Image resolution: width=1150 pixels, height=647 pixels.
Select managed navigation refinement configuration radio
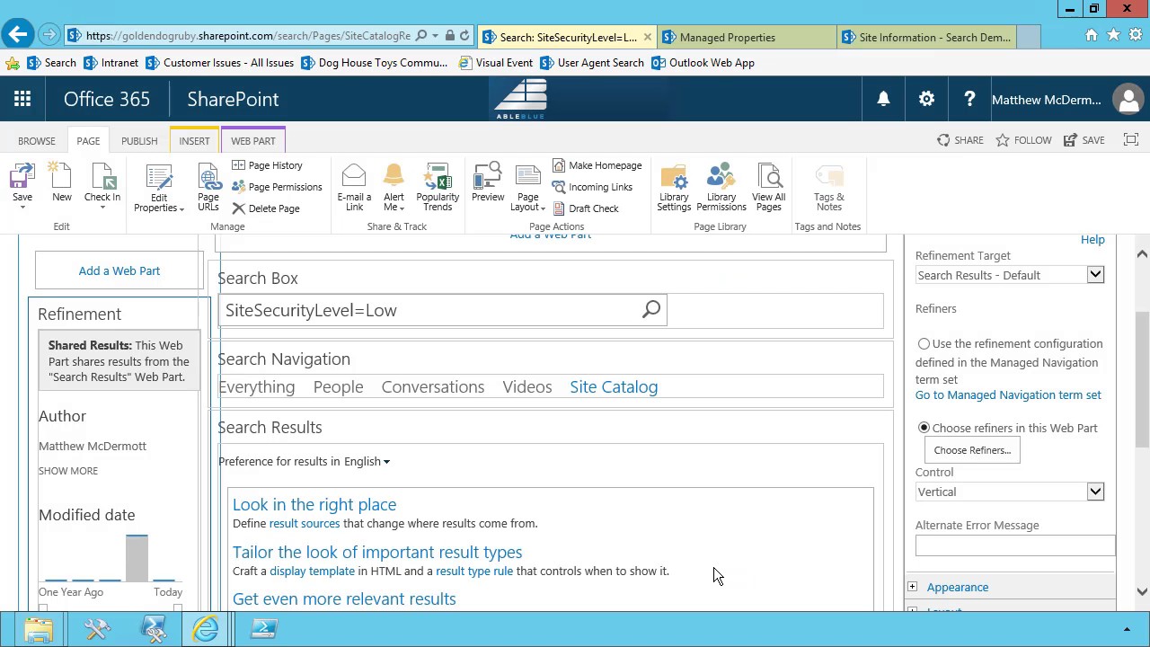(x=924, y=344)
